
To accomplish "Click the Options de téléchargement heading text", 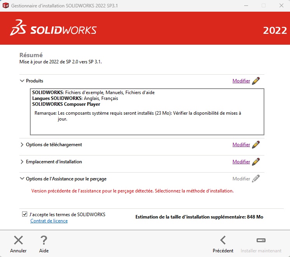I will (x=54, y=145).
